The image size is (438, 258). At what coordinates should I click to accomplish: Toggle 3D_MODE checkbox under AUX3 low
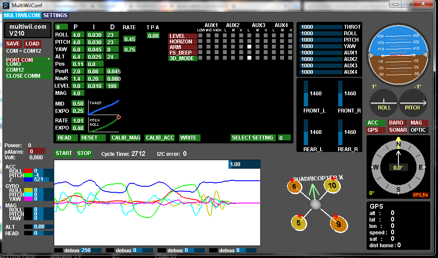click(249, 58)
